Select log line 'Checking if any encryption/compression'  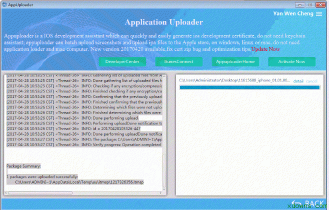pos(84,86)
